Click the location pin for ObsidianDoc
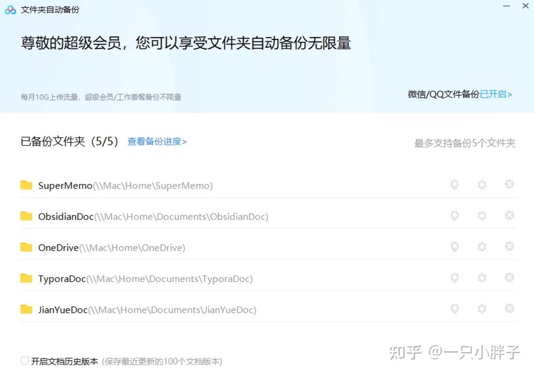 454,216
